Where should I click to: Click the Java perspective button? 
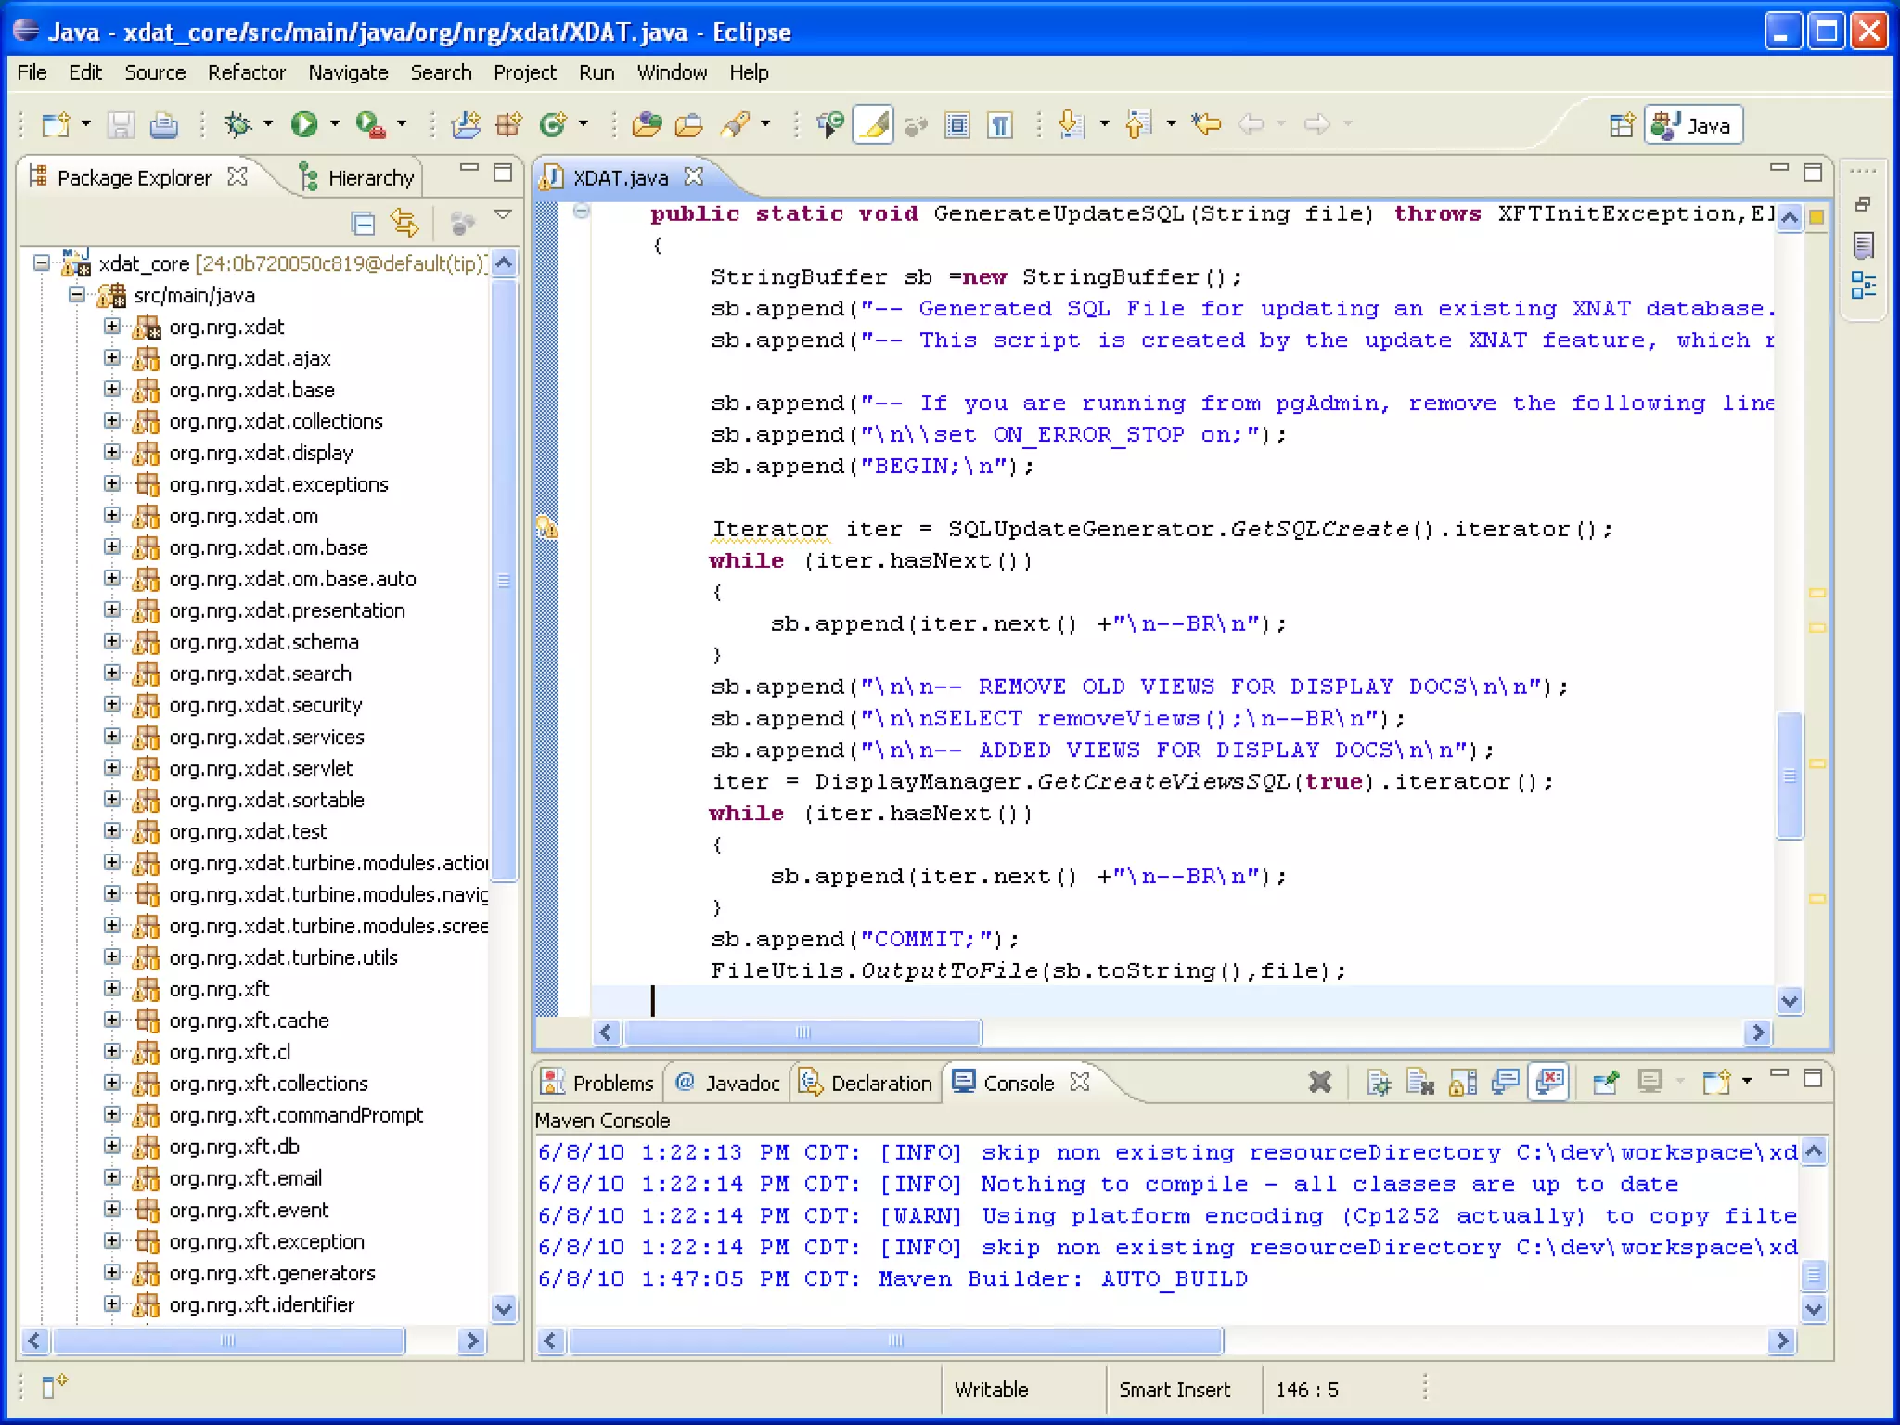(1694, 125)
